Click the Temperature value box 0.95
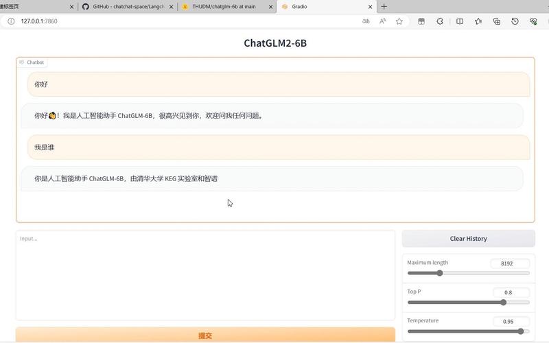Viewport: 549px width, 343px height. click(x=511, y=321)
